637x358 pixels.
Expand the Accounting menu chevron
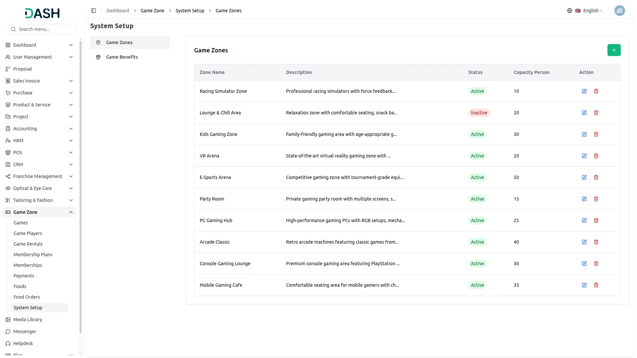tap(71, 129)
